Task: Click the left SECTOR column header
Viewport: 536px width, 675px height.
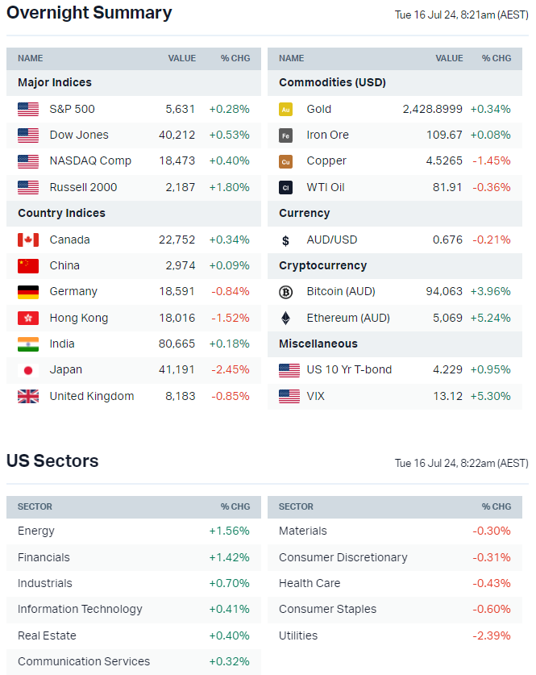Action: click(x=35, y=506)
